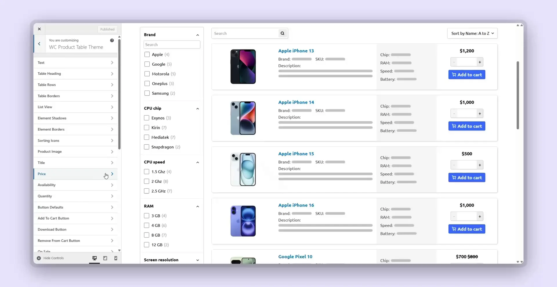Check the Kirin CPU chip filter
The height and width of the screenshot is (287, 557).
point(147,128)
